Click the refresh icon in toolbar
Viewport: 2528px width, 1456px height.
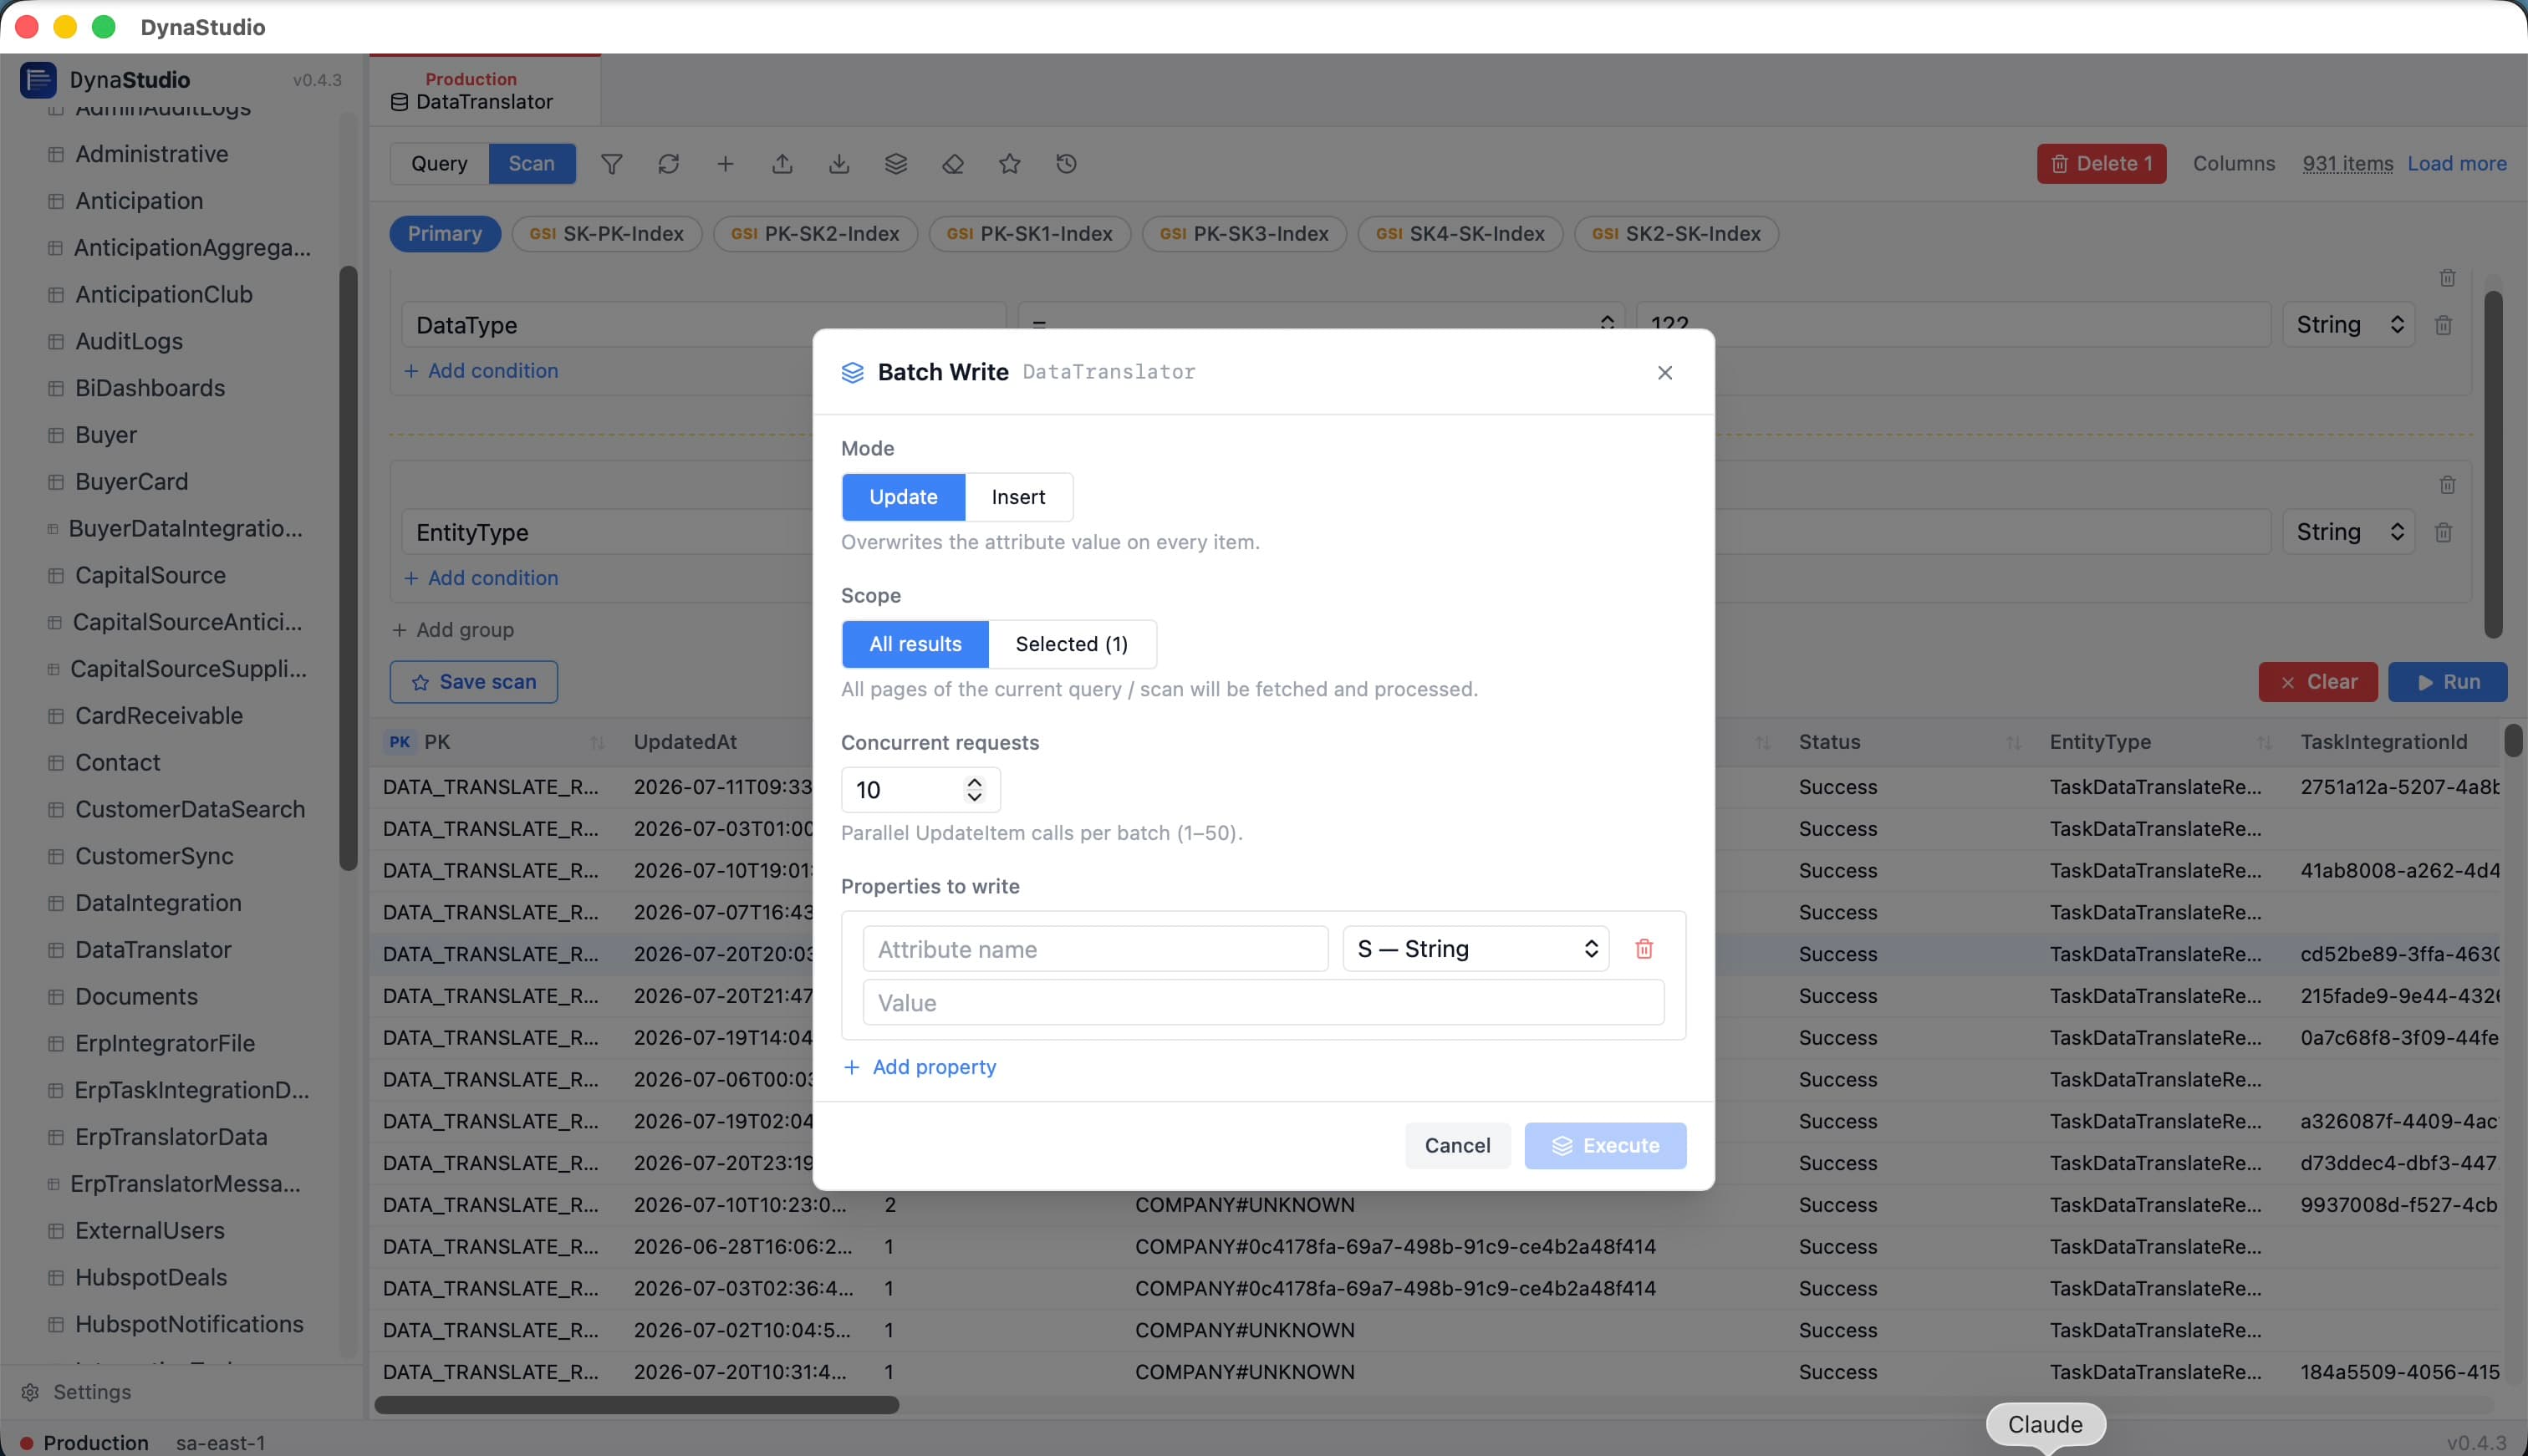pyautogui.click(x=668, y=164)
